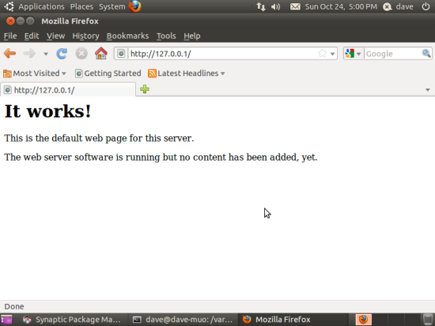Image resolution: width=435 pixels, height=326 pixels.
Task: Open the volume speaker indicator
Action: (x=275, y=6)
